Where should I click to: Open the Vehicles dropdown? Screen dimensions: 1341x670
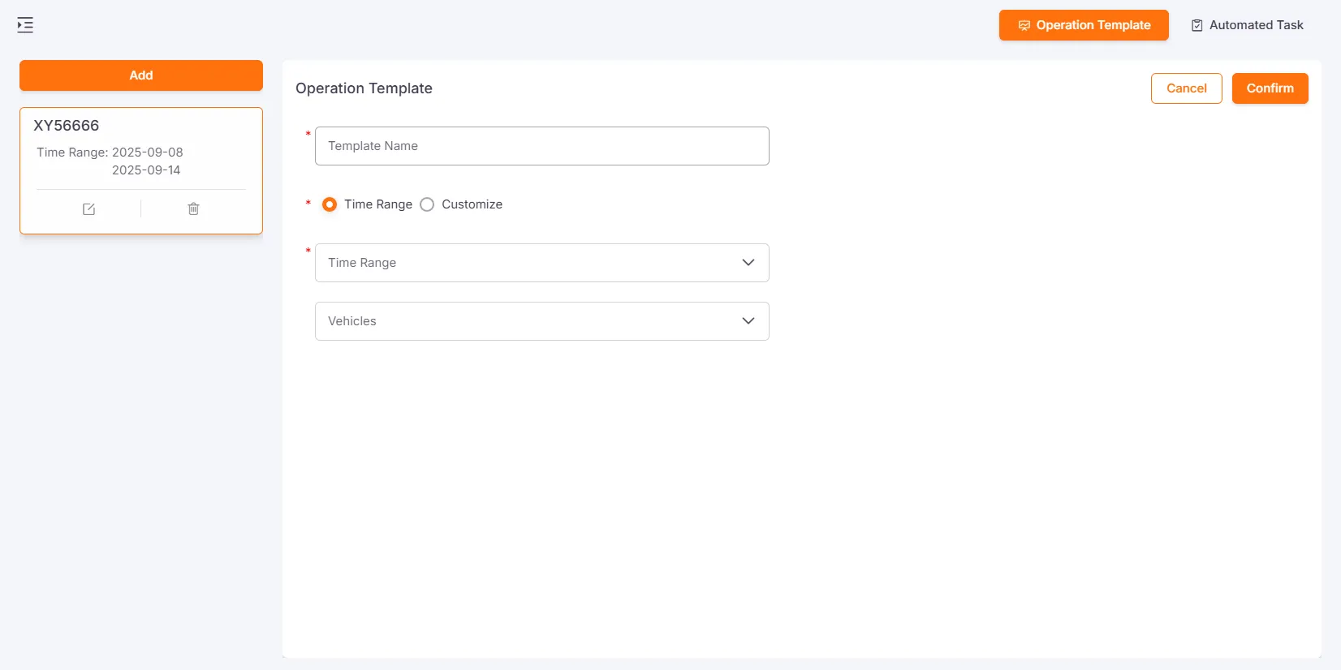pos(528,321)
